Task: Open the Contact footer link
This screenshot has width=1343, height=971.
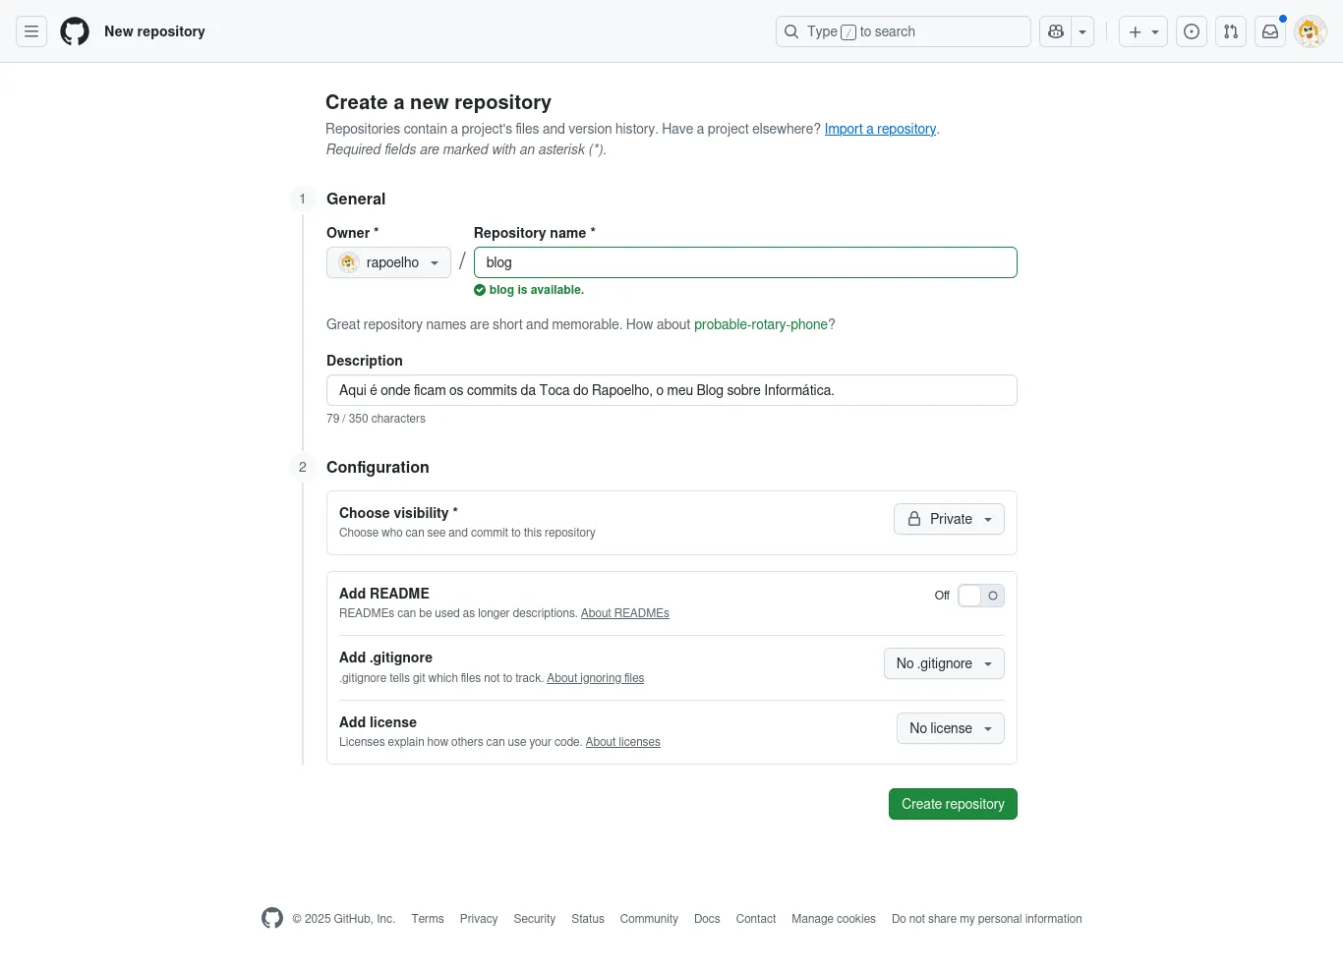Action: tap(756, 919)
